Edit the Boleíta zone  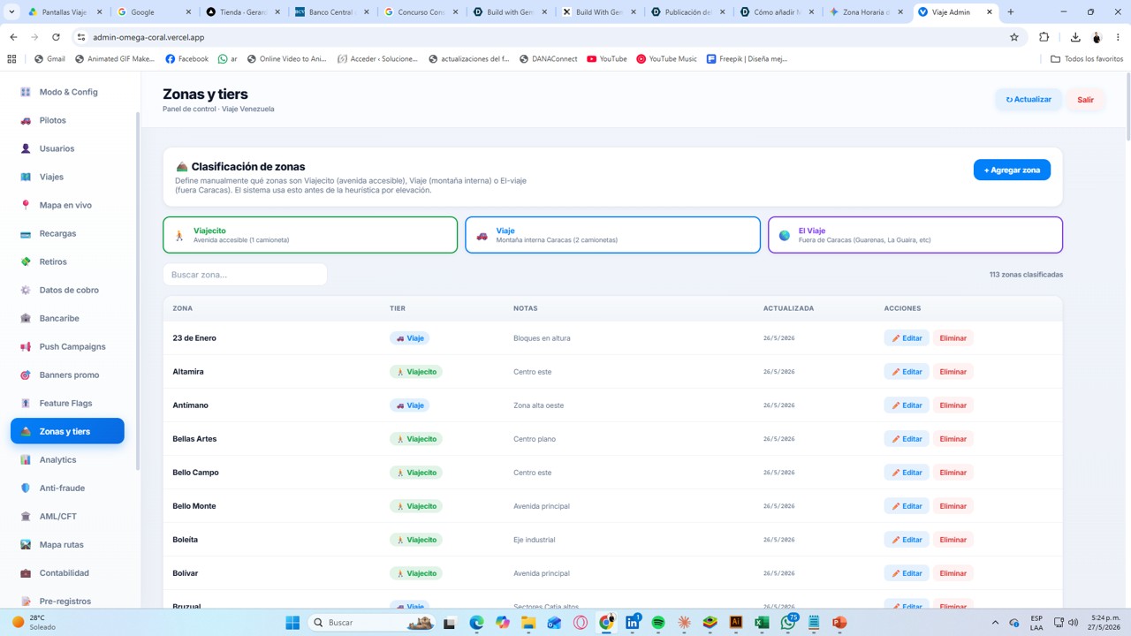[907, 540]
